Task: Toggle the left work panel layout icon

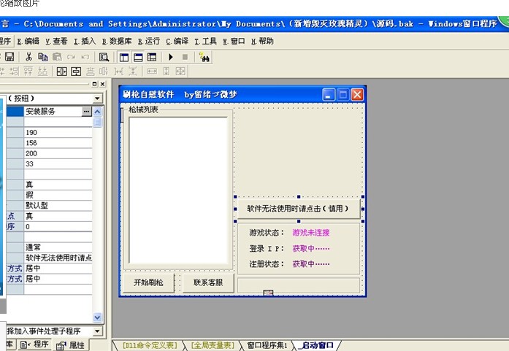Action: (x=124, y=58)
